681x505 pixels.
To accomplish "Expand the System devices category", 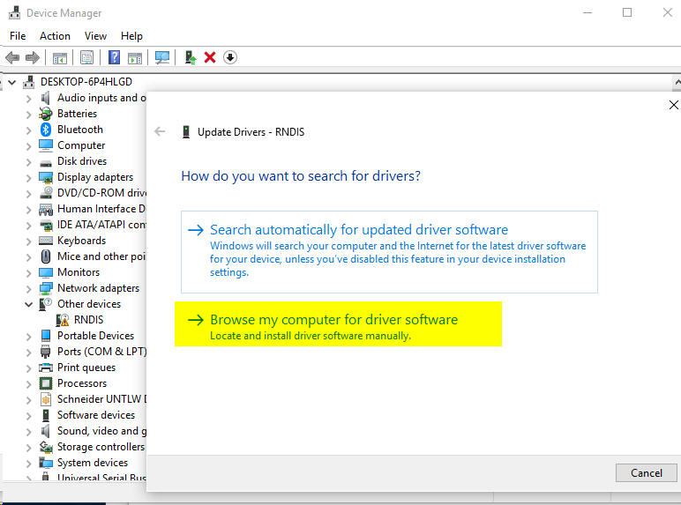I will pyautogui.click(x=28, y=464).
